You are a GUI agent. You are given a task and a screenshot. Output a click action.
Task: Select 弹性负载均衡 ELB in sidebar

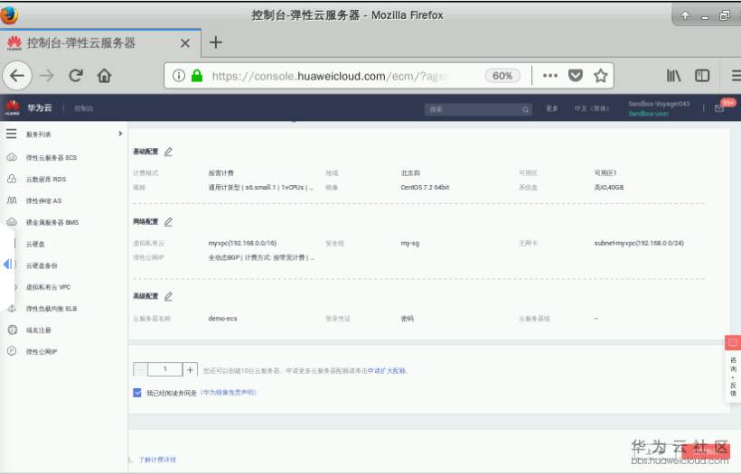coord(51,309)
